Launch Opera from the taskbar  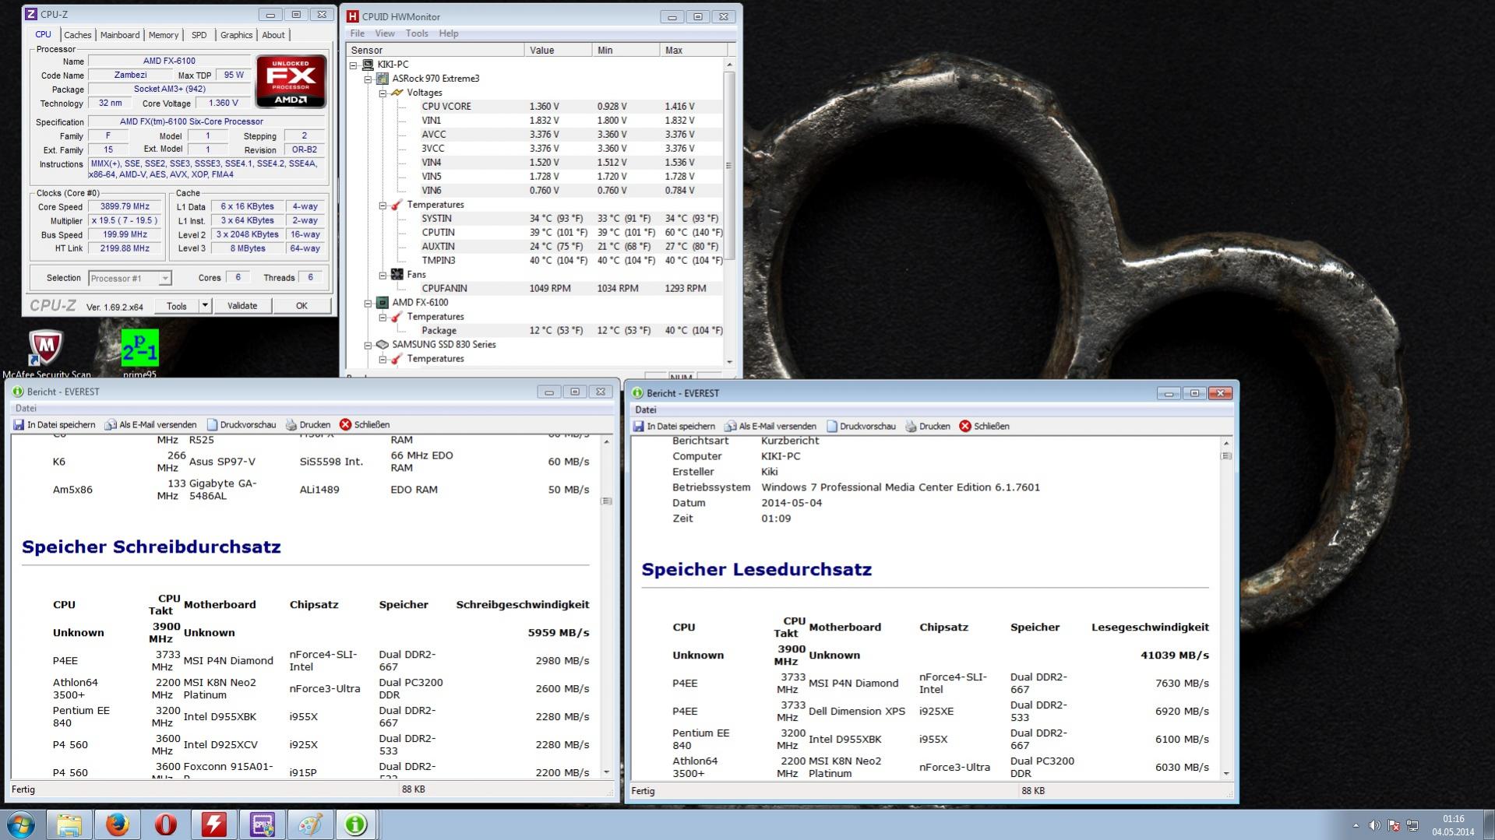pos(166,824)
